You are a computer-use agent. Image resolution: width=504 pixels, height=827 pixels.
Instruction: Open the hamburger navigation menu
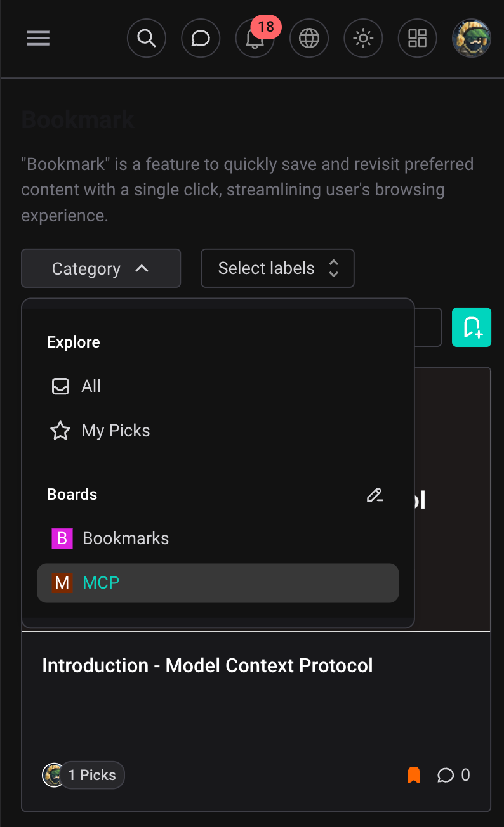pos(38,39)
